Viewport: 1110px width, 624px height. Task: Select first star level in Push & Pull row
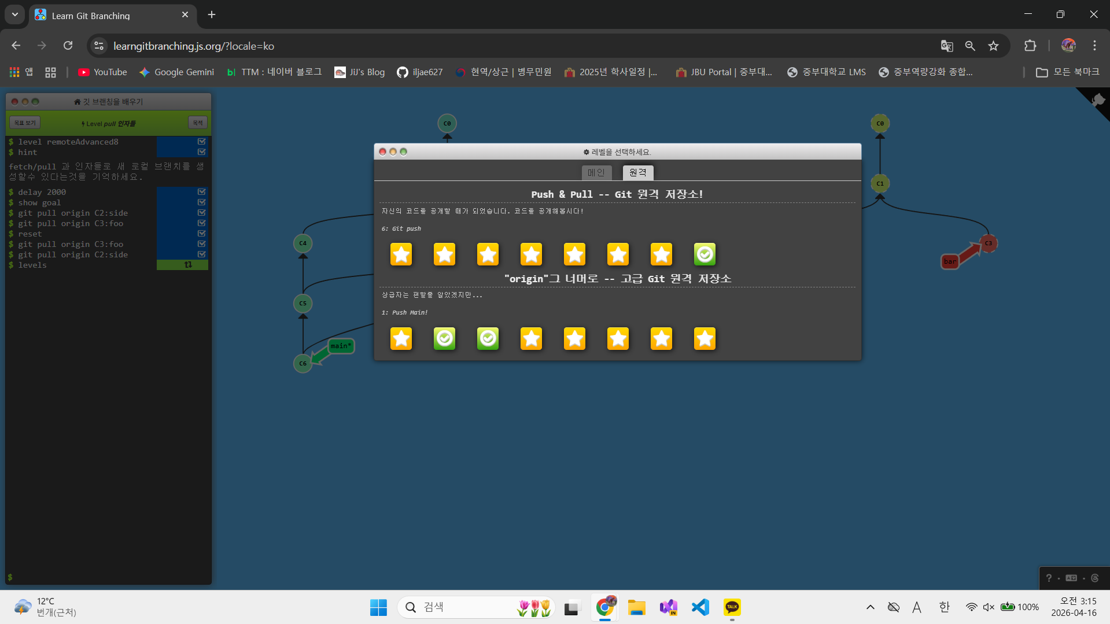(x=401, y=254)
